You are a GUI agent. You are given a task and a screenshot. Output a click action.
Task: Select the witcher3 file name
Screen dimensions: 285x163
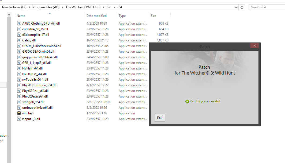tap(28, 113)
